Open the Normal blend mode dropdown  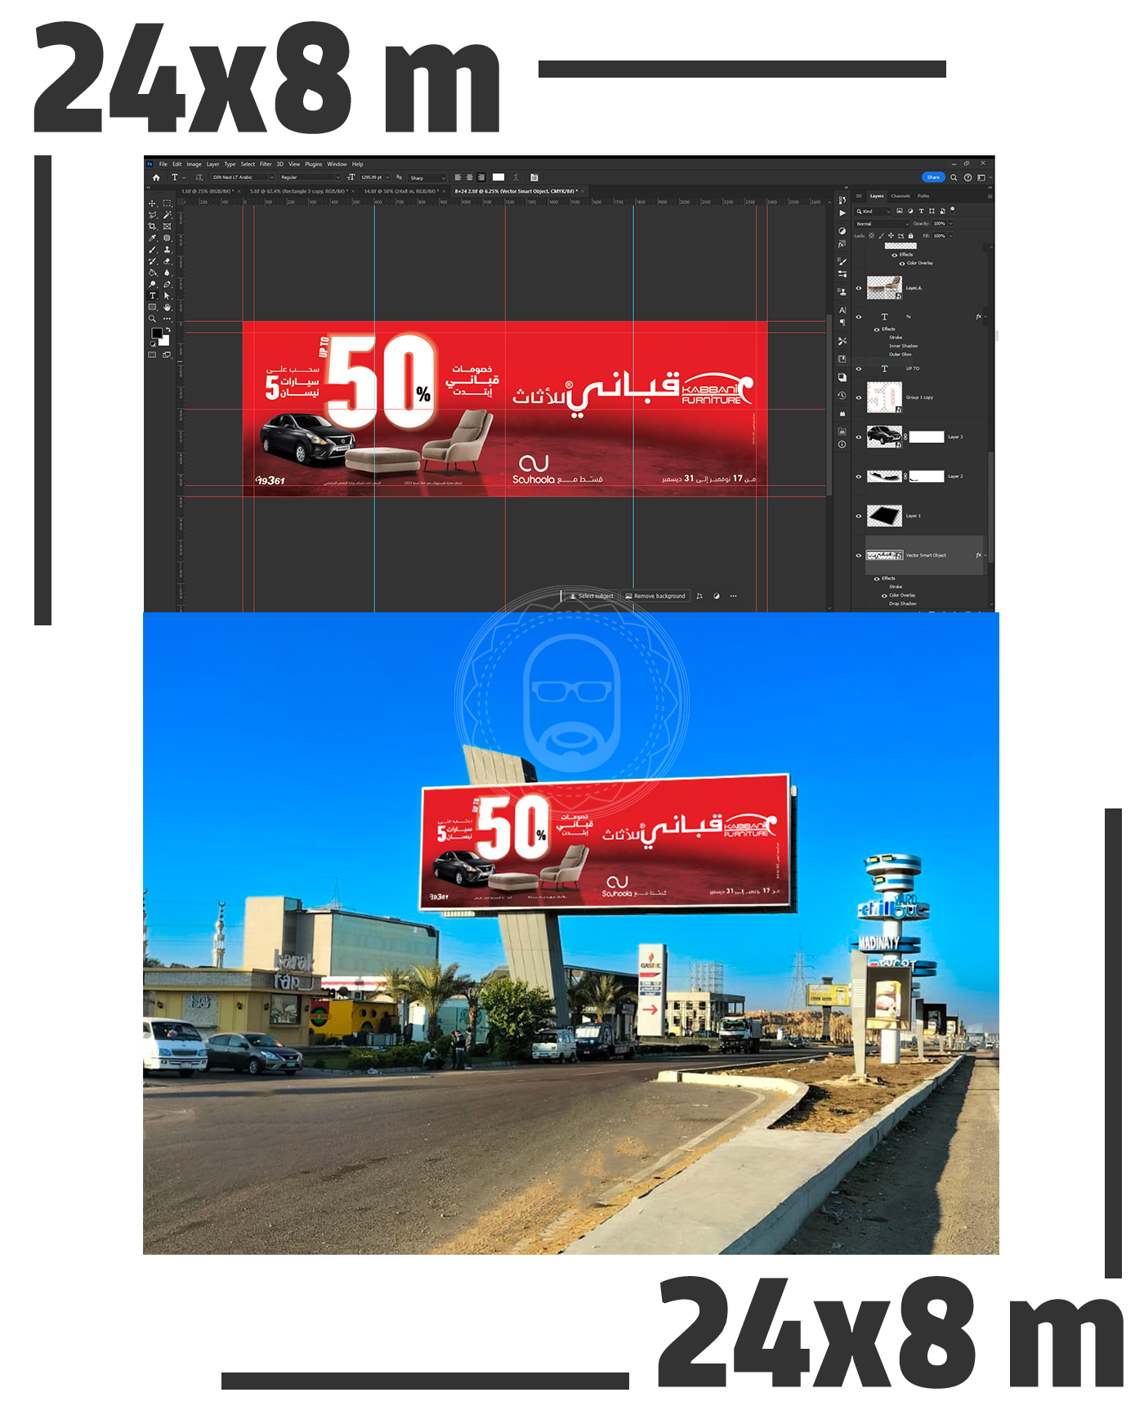882,223
